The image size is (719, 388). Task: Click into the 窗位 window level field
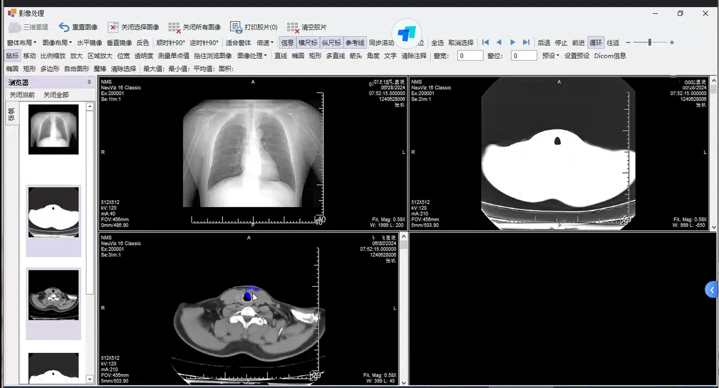click(x=524, y=55)
